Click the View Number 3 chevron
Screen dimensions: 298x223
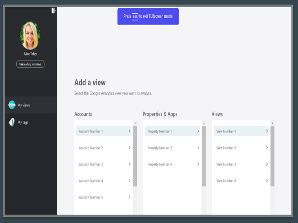click(267, 164)
